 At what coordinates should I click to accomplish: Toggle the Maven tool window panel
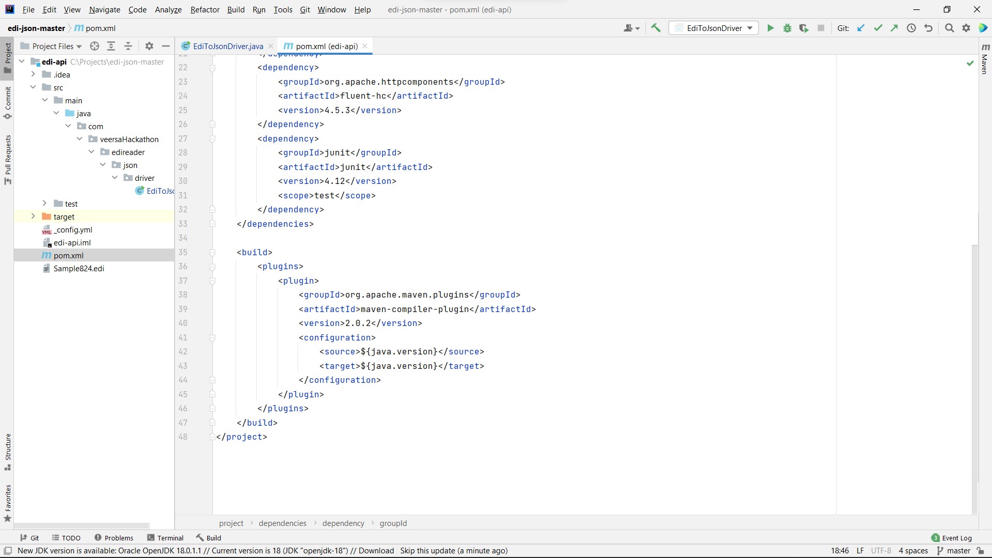coord(985,62)
